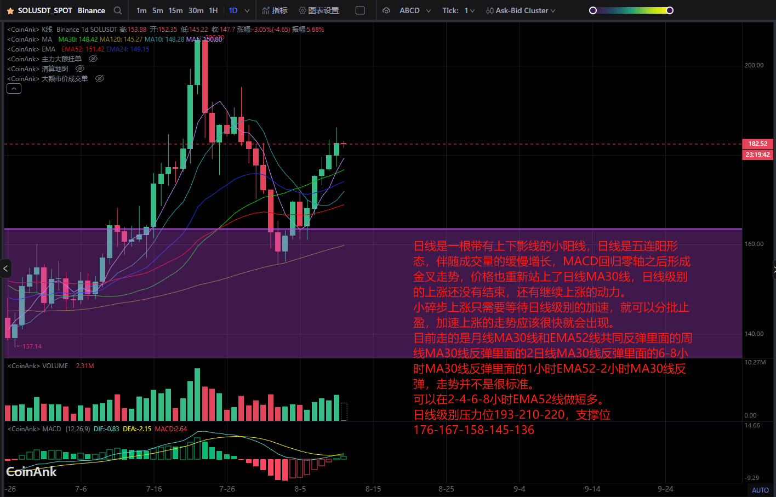Open 图表设置 chart settings
776x497 pixels.
(x=319, y=10)
